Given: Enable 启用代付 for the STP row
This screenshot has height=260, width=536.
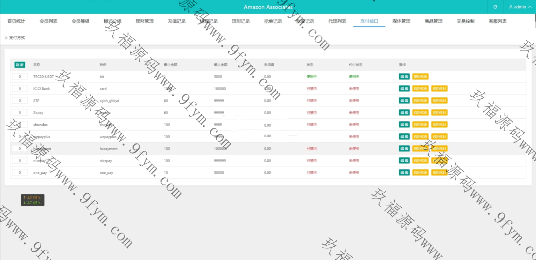Looking at the screenshot, I should pos(439,101).
